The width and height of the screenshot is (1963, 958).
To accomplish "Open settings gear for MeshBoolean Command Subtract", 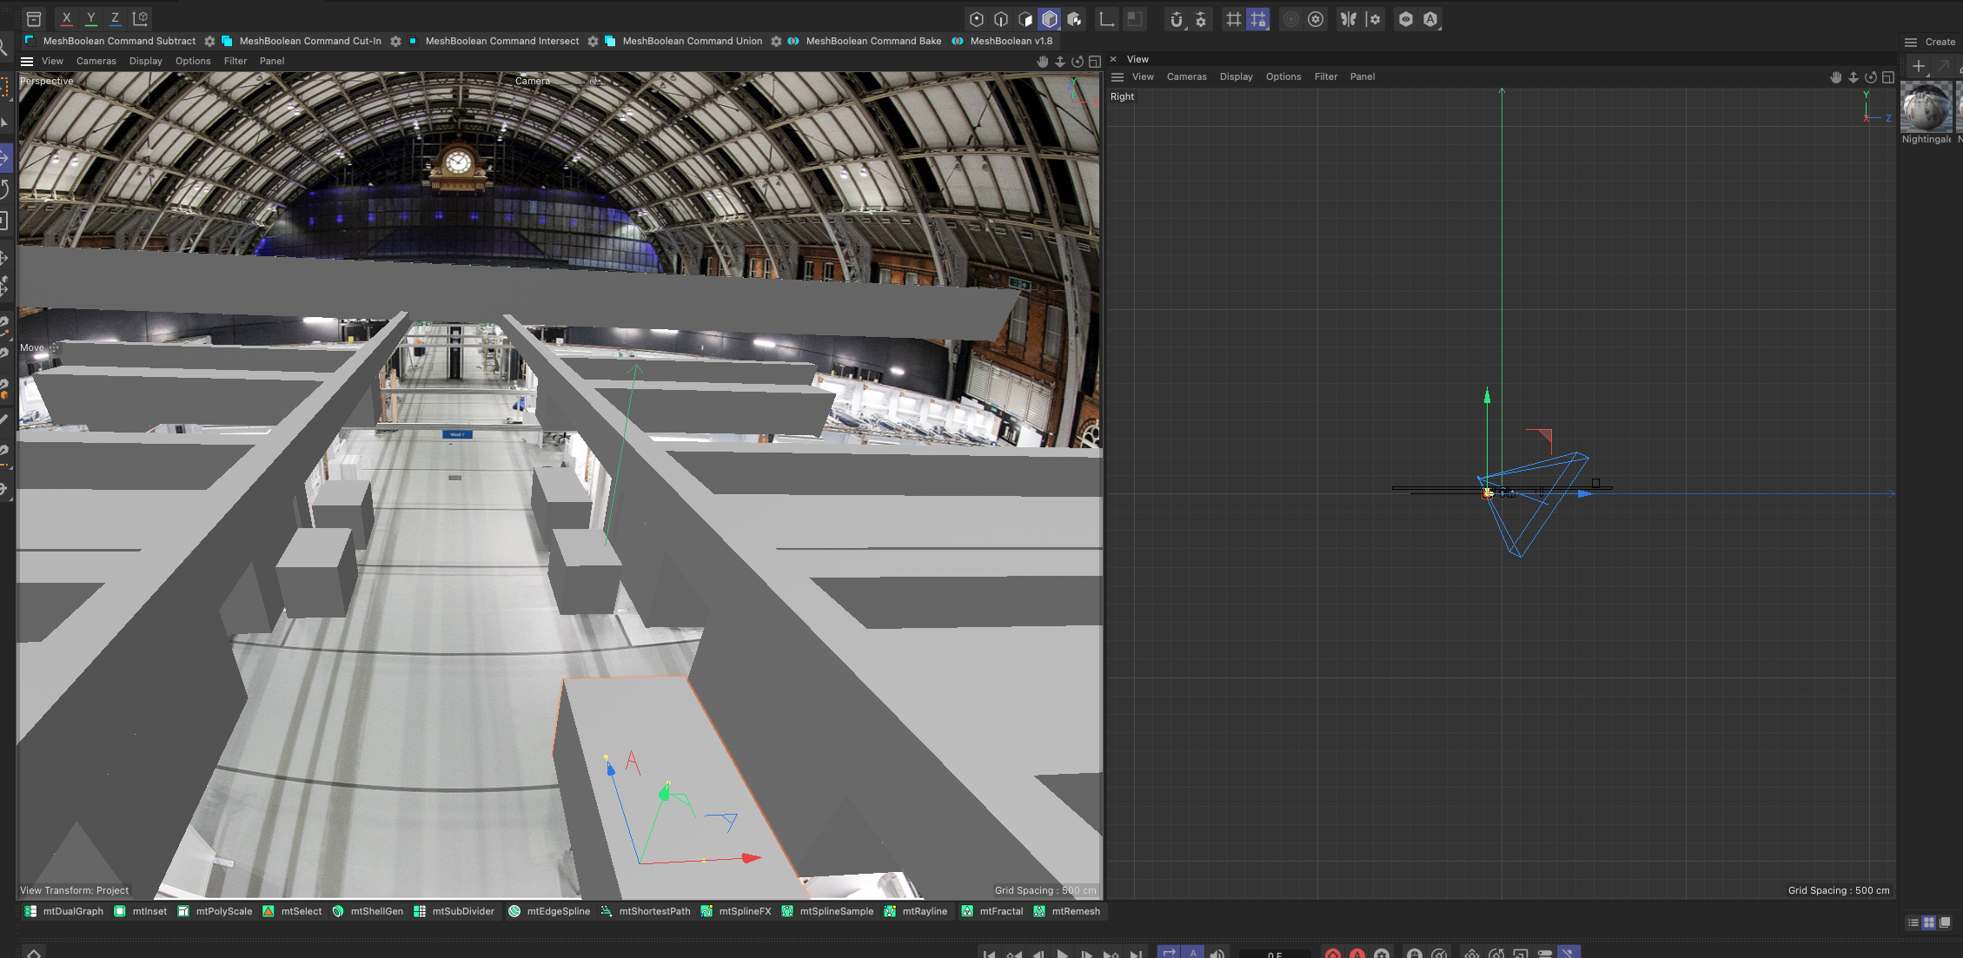I will tap(209, 41).
